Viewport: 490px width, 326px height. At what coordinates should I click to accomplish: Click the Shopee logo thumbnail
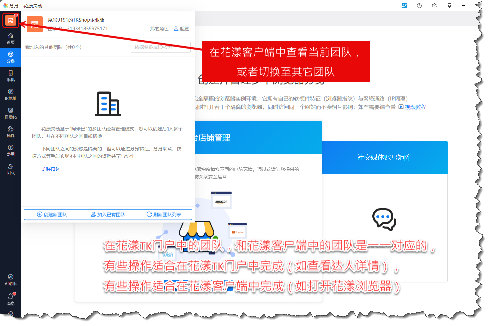[x=237, y=231]
